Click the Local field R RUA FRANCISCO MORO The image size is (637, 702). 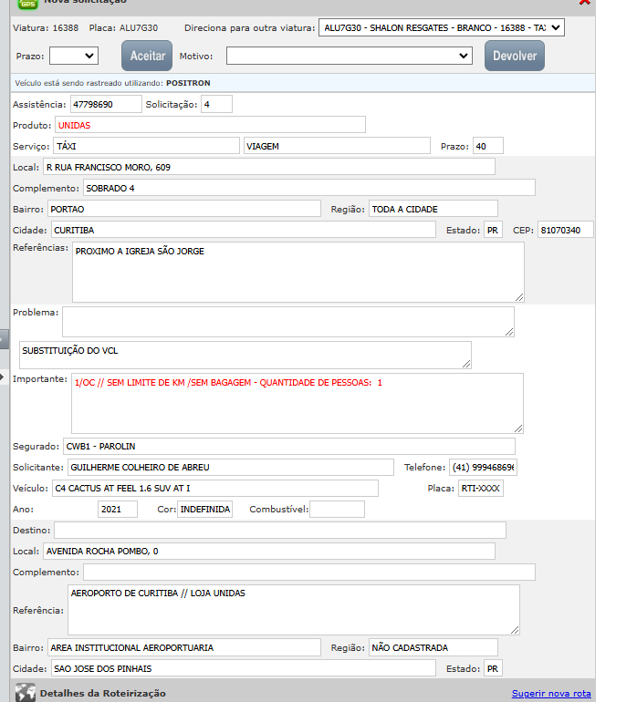coord(269,167)
